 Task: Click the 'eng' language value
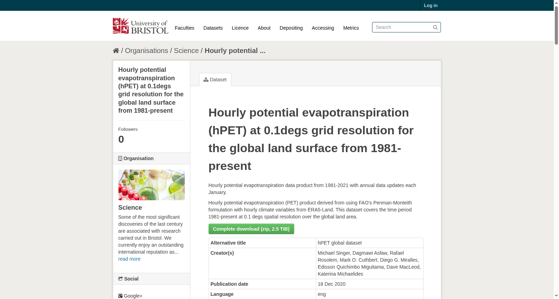[x=322, y=294]
